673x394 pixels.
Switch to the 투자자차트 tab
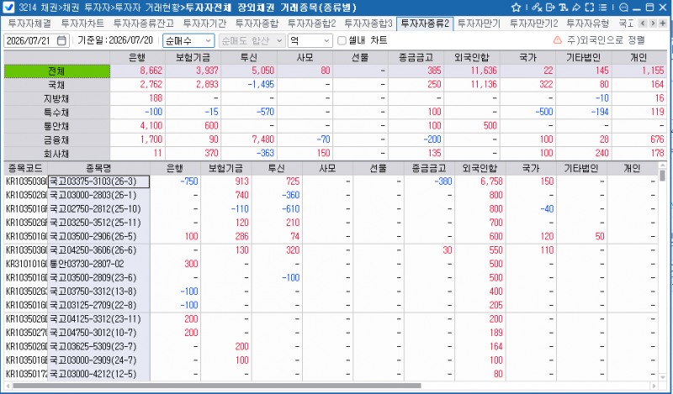(82, 24)
